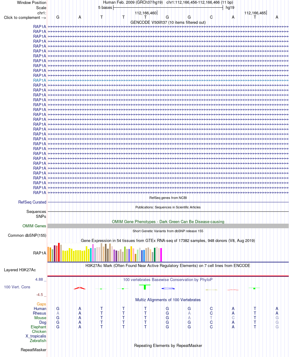Viewport: 289px width, 357px height.
Task: Click the OMIM Gene Phenotypes green track title
Action: click(168, 222)
